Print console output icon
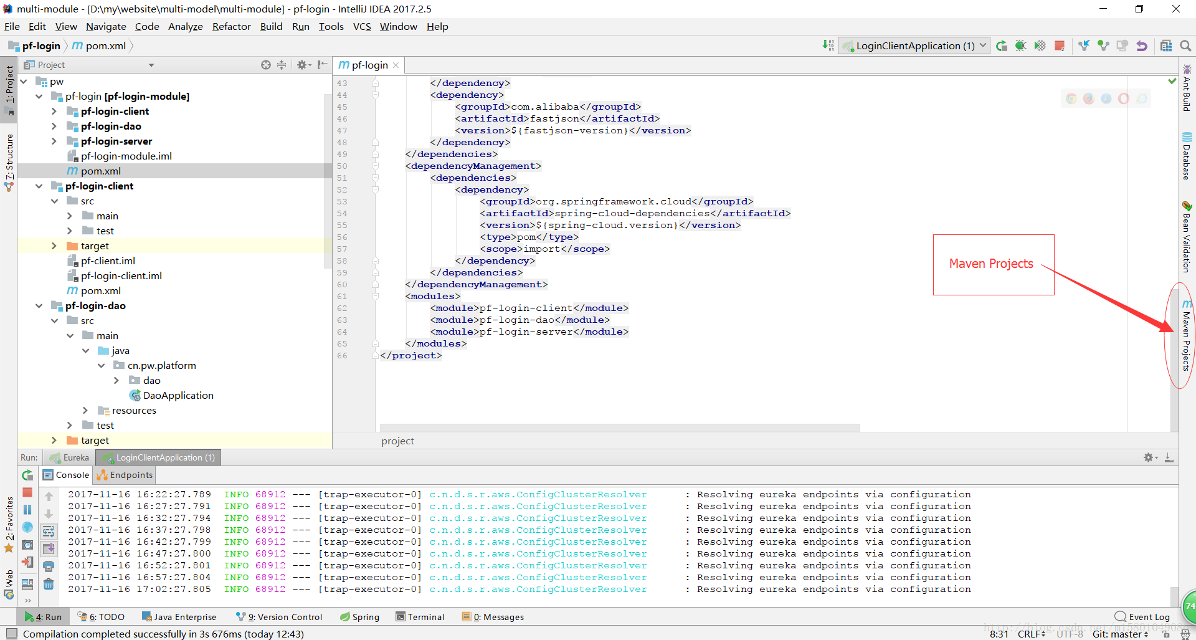Image resolution: width=1196 pixels, height=640 pixels. pos(49,566)
